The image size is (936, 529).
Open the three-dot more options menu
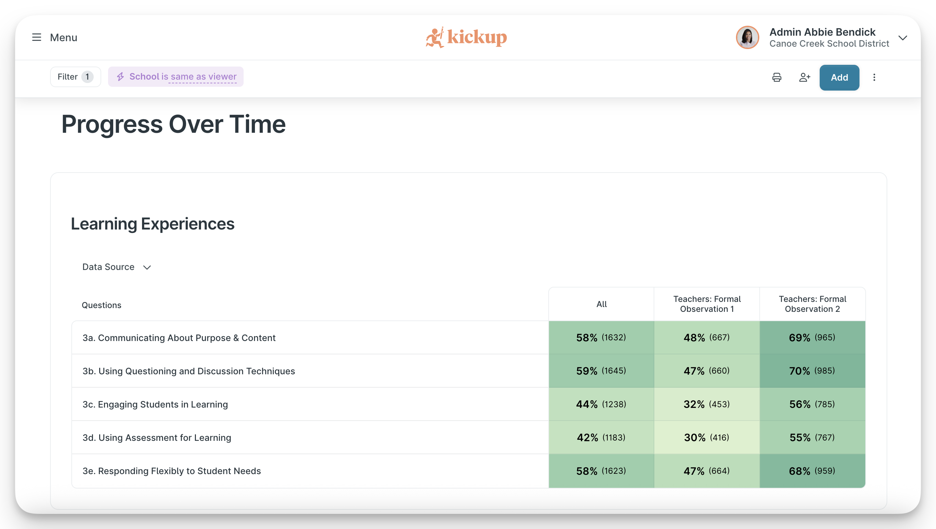874,77
